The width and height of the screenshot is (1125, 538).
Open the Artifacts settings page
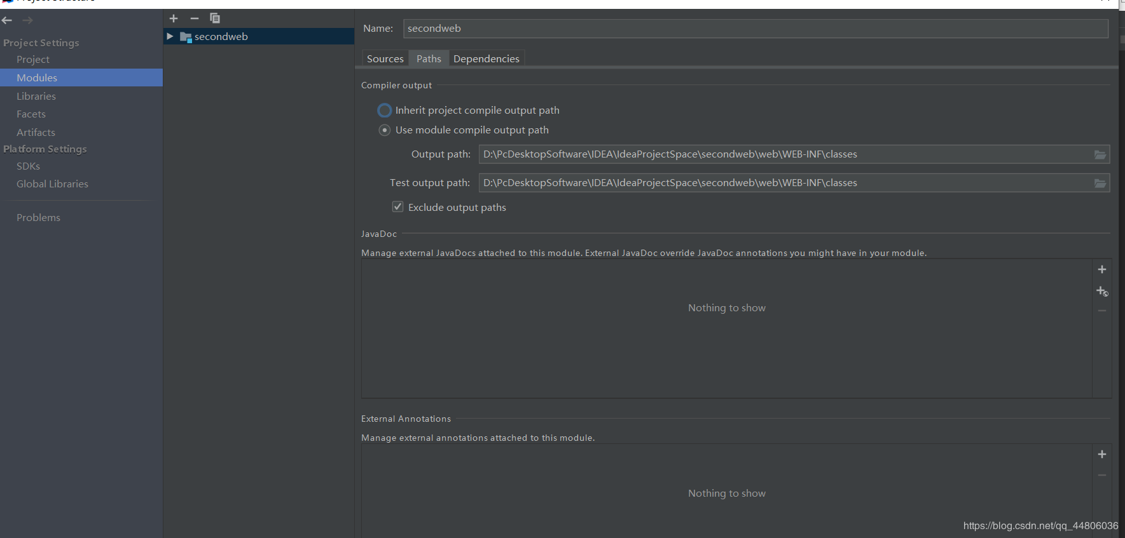point(36,132)
